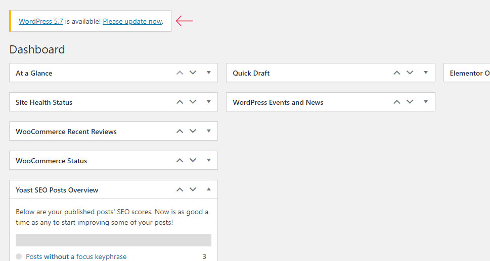Click the Quick Draft heading
This screenshot has height=261, width=490.
251,73
